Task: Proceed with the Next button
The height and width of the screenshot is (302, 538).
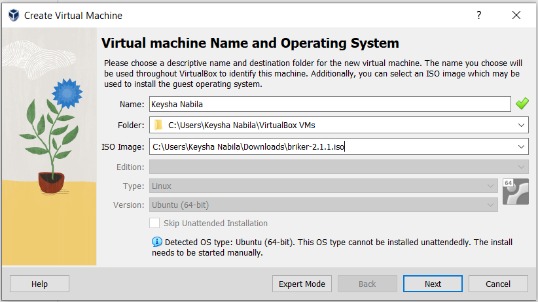Action: [x=433, y=284]
